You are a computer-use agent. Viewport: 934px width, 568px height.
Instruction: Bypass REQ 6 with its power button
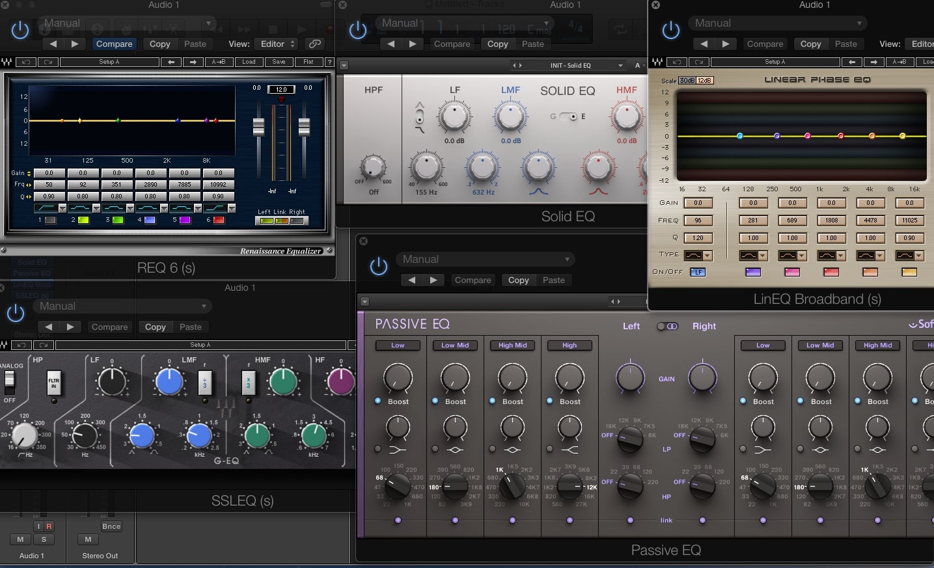pyautogui.click(x=20, y=30)
